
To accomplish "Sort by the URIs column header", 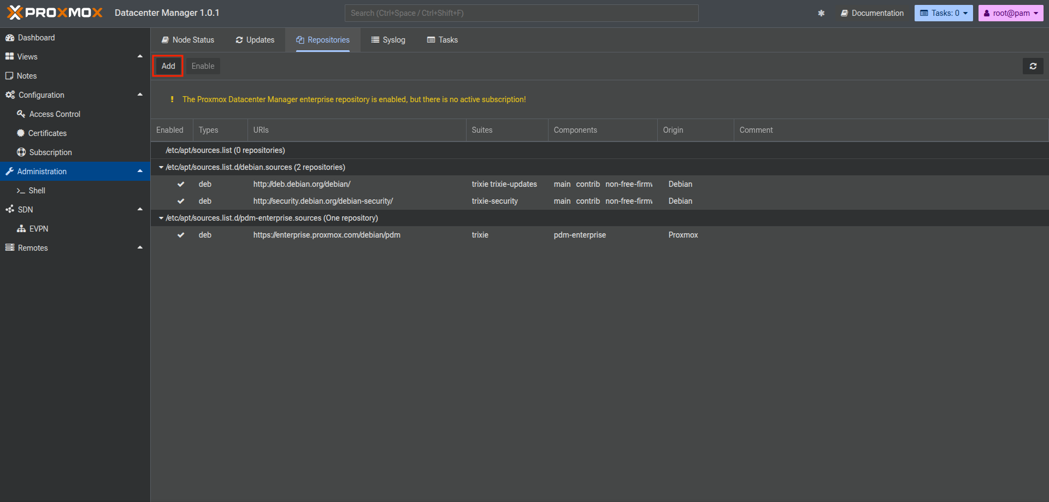I will click(x=357, y=130).
